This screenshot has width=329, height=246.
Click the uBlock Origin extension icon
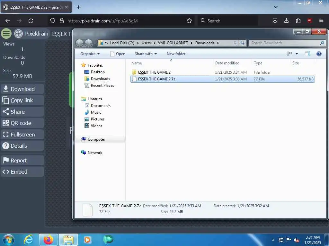click(310, 20)
